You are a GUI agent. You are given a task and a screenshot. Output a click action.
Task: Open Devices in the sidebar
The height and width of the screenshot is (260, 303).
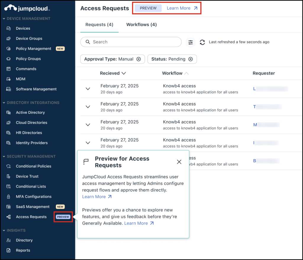(23, 28)
